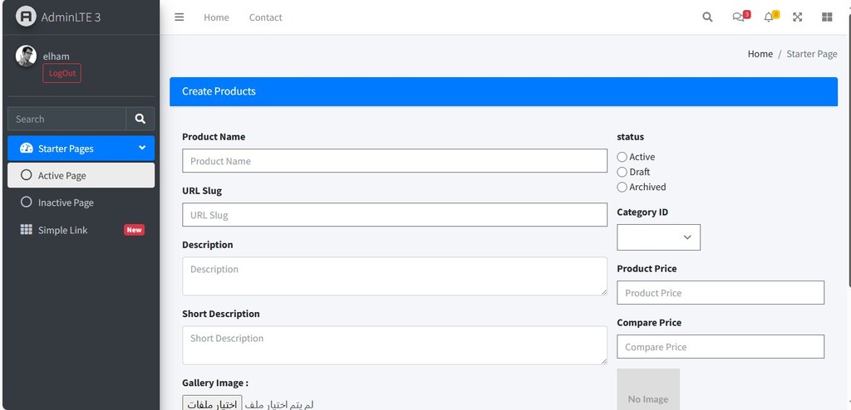Open the control sidebar grid icon

(x=827, y=17)
